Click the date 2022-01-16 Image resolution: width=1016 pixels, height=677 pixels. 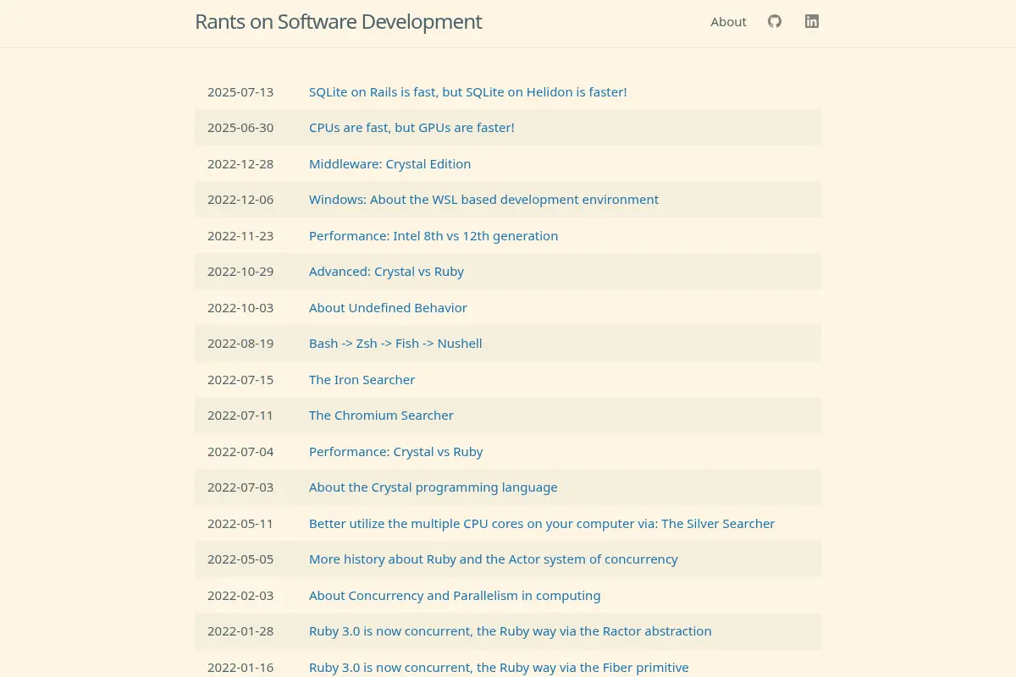point(240,667)
